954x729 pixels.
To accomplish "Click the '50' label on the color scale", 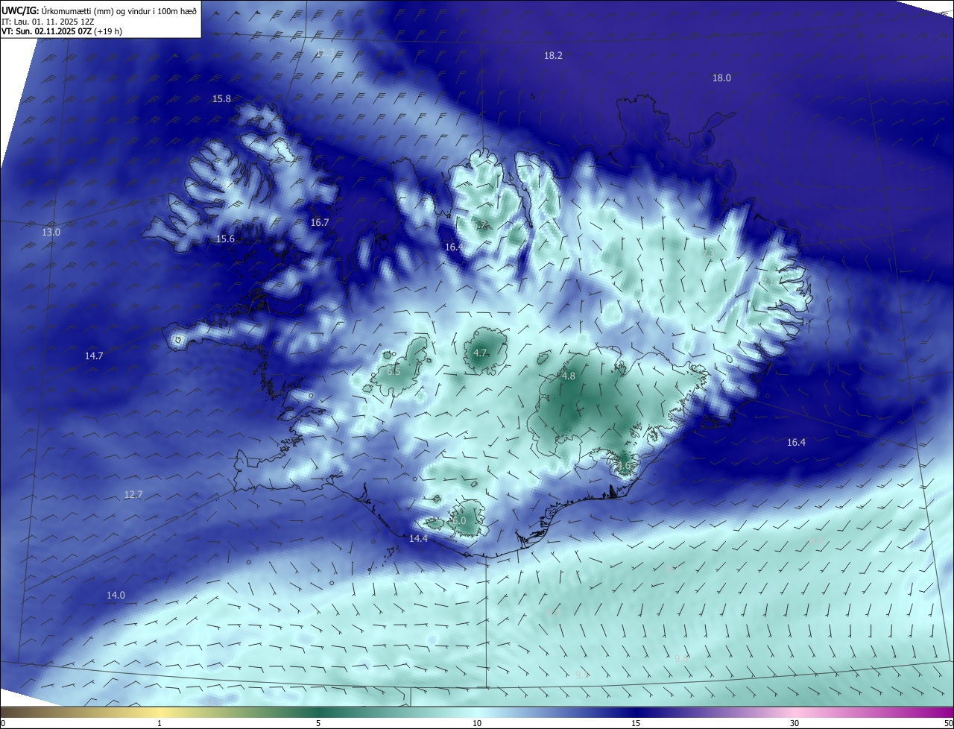I will click(x=947, y=724).
